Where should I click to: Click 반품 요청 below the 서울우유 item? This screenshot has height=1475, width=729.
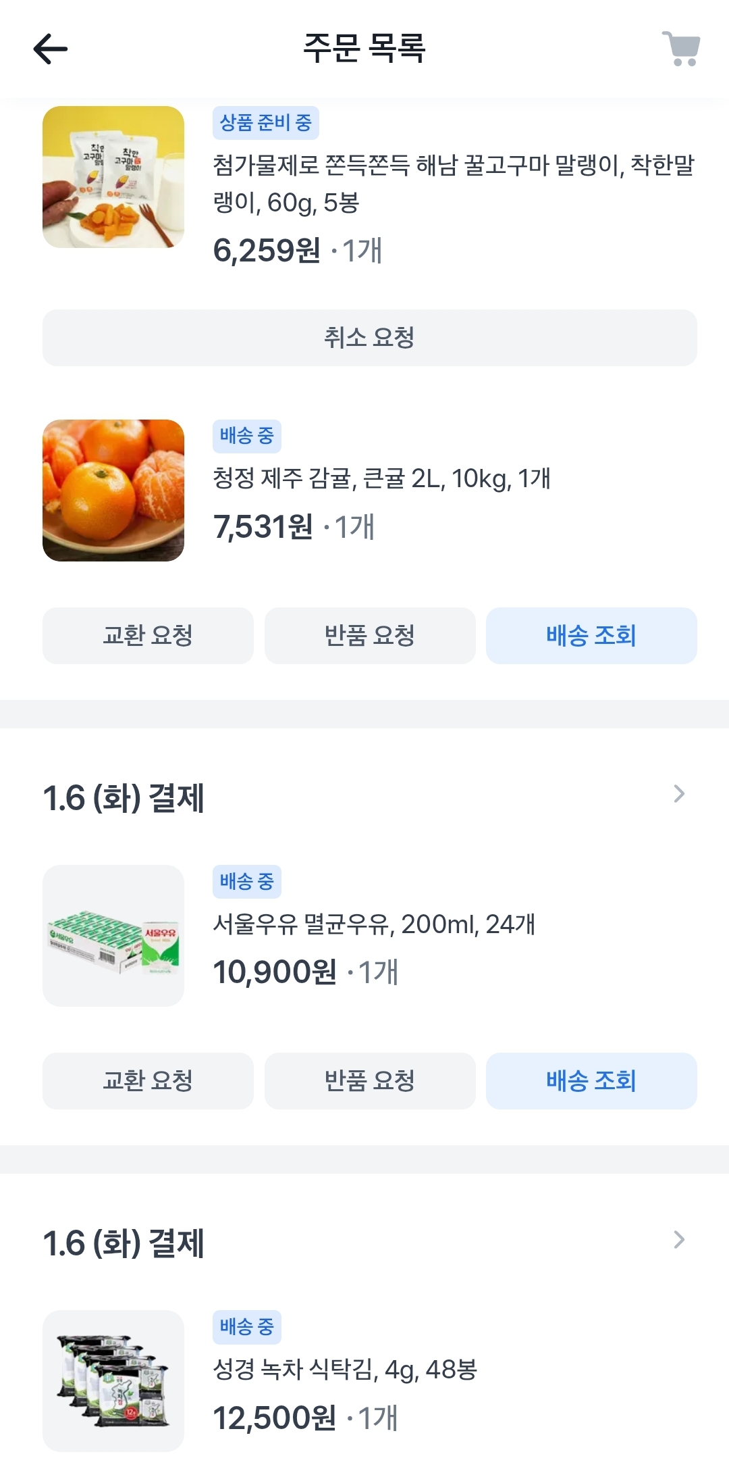point(370,1081)
